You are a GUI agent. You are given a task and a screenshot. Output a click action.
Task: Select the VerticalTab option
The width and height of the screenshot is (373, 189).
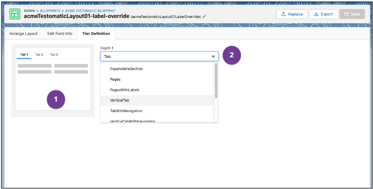pyautogui.click(x=157, y=100)
